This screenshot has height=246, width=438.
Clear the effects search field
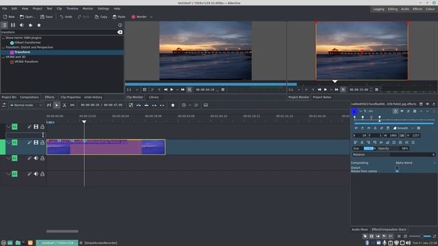coord(120,32)
